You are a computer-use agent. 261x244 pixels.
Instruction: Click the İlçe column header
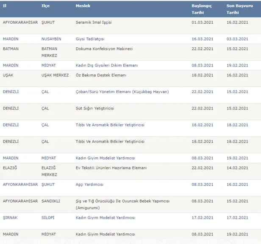(x=45, y=6)
